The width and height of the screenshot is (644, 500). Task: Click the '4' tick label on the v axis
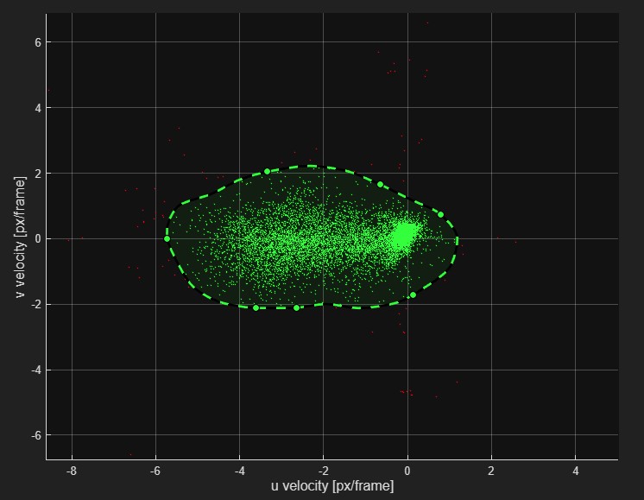[x=38, y=108]
